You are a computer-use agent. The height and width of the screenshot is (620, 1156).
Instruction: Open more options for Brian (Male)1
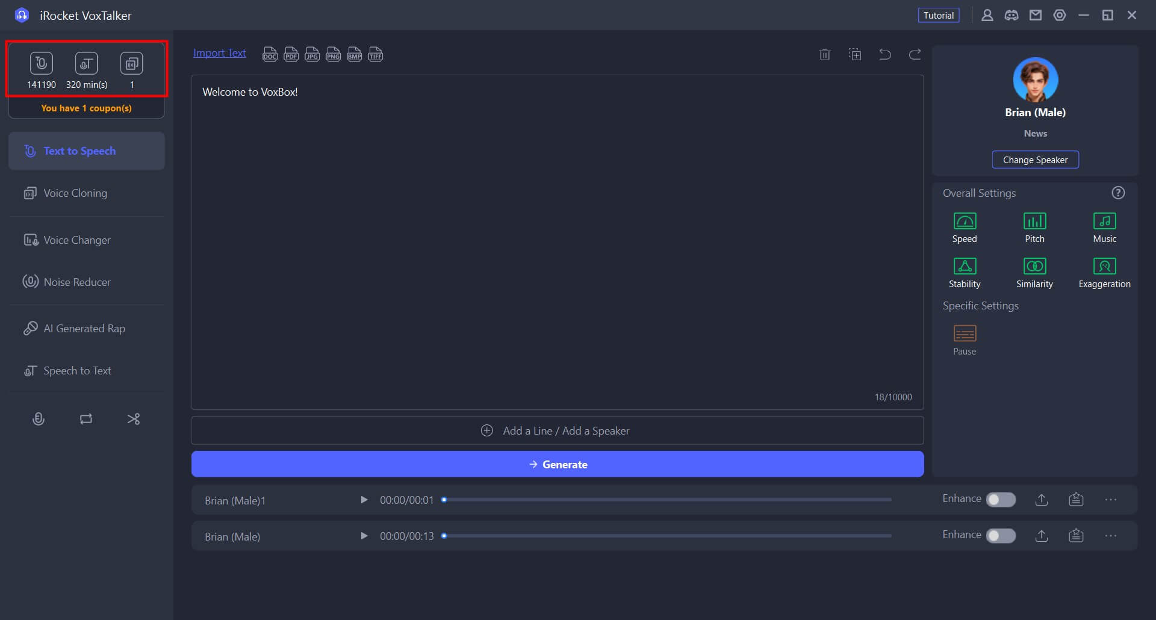pos(1111,500)
